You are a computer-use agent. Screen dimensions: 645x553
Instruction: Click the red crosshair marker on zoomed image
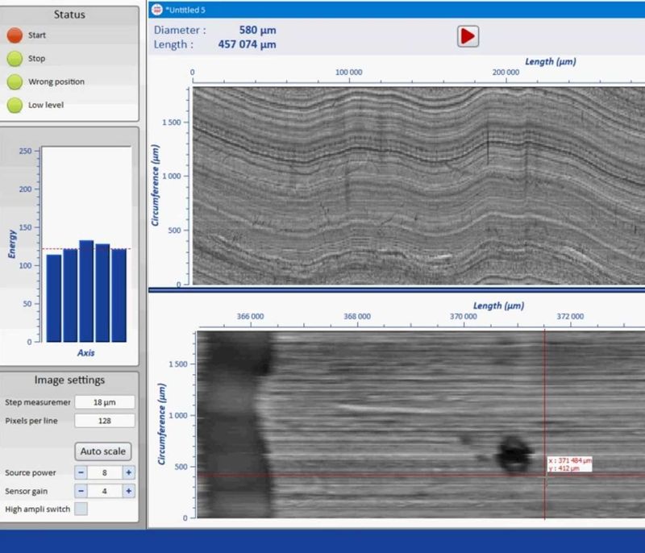(546, 476)
